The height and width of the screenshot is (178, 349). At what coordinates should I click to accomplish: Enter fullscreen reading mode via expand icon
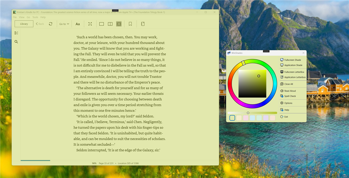[90, 24]
